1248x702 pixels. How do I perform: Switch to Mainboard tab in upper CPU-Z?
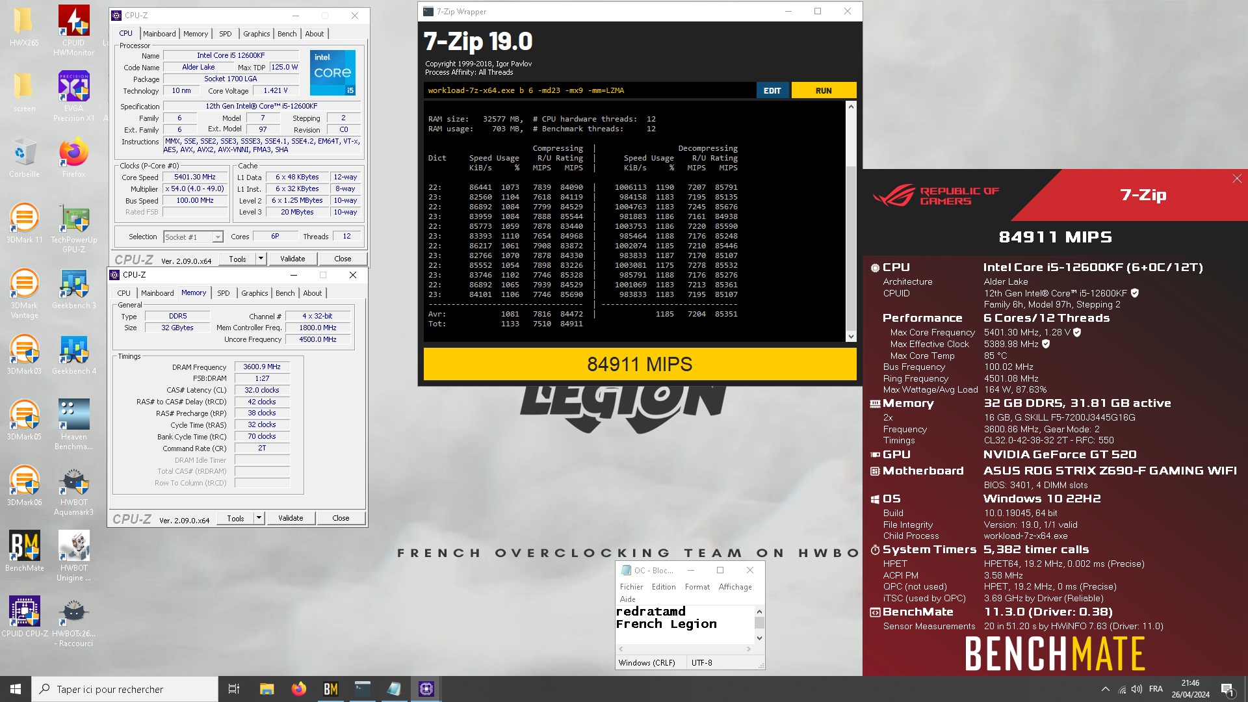[159, 34]
